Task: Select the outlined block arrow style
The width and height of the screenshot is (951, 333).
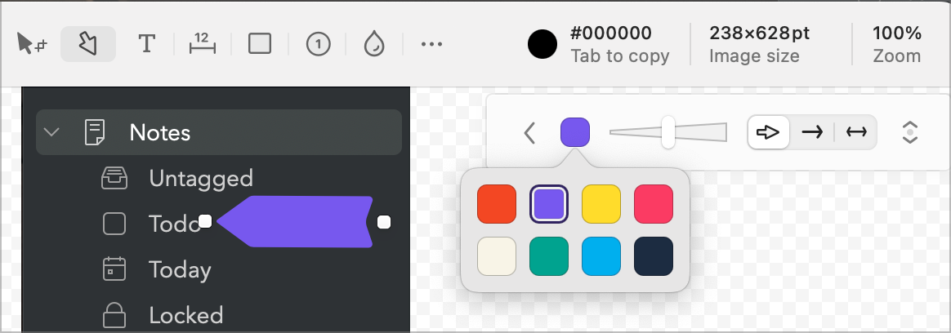Action: pyautogui.click(x=769, y=132)
